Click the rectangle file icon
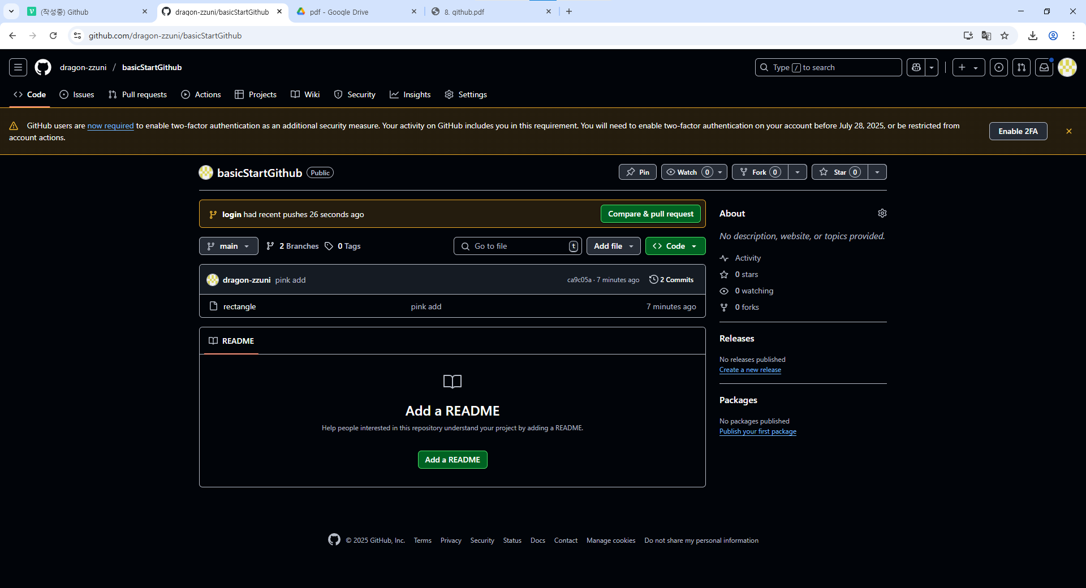The image size is (1086, 588). pyautogui.click(x=213, y=306)
